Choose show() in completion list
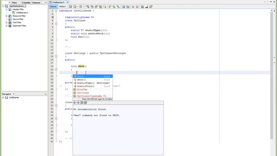Viewport: 277px width, 156px height. [x=93, y=80]
